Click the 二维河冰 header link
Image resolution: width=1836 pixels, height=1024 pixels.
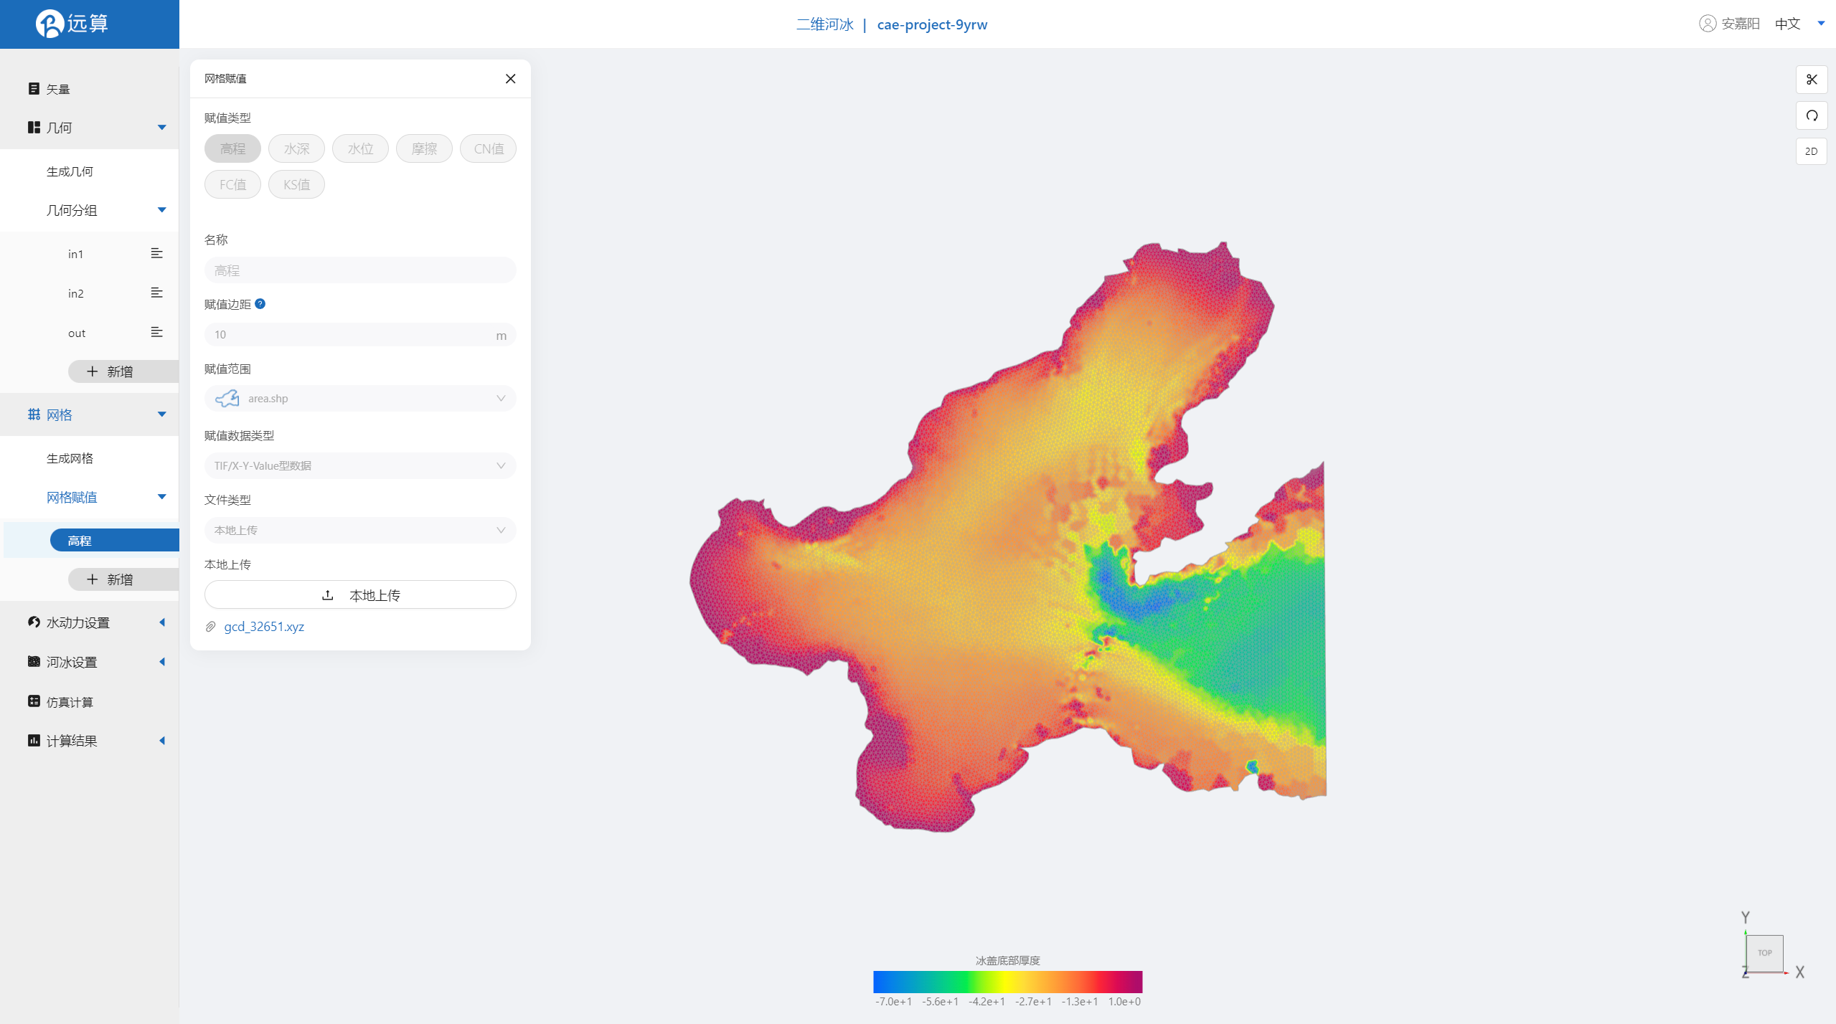[x=825, y=24]
